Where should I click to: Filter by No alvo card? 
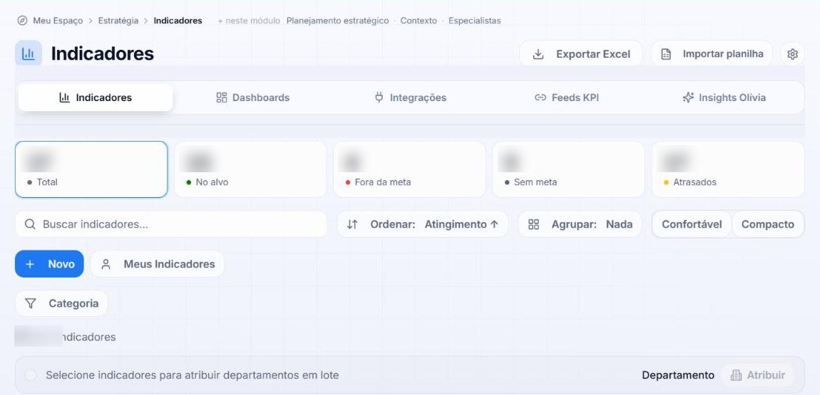point(250,169)
